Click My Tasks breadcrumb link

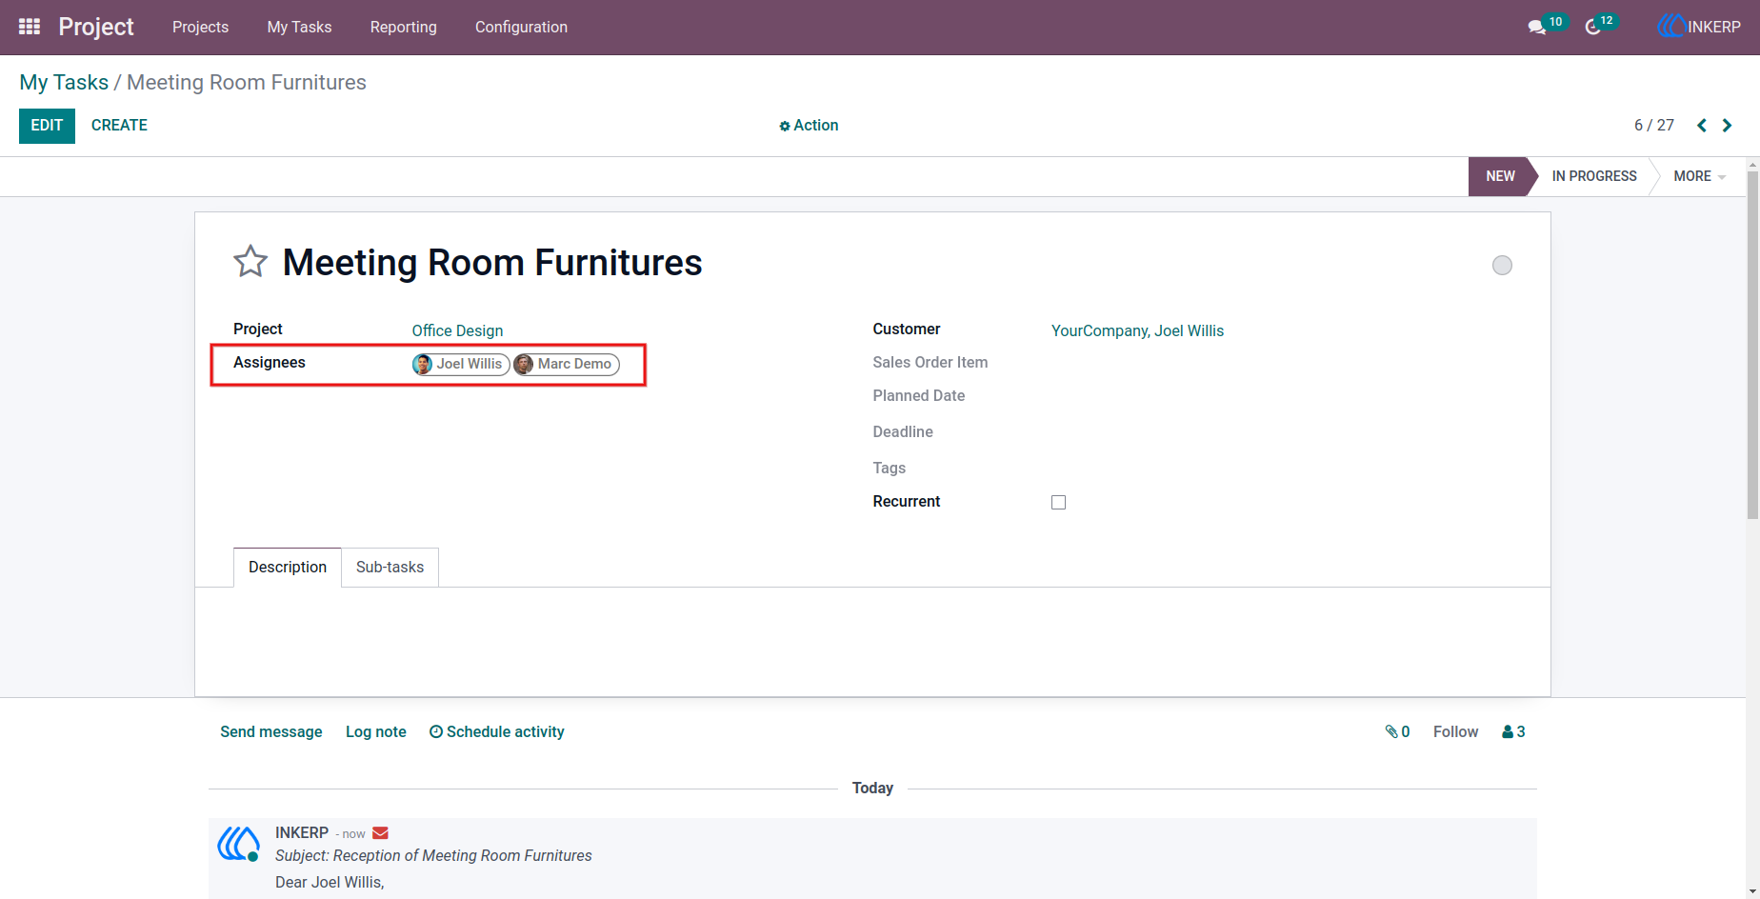(x=64, y=83)
